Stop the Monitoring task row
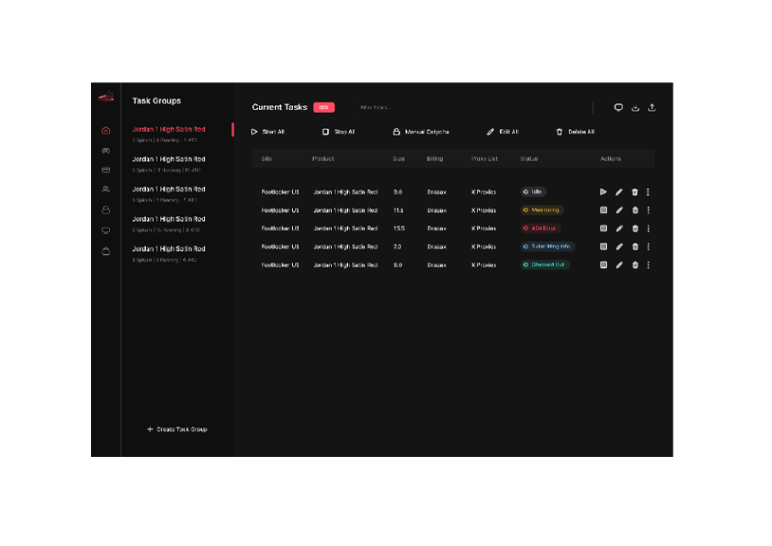 pyautogui.click(x=603, y=210)
